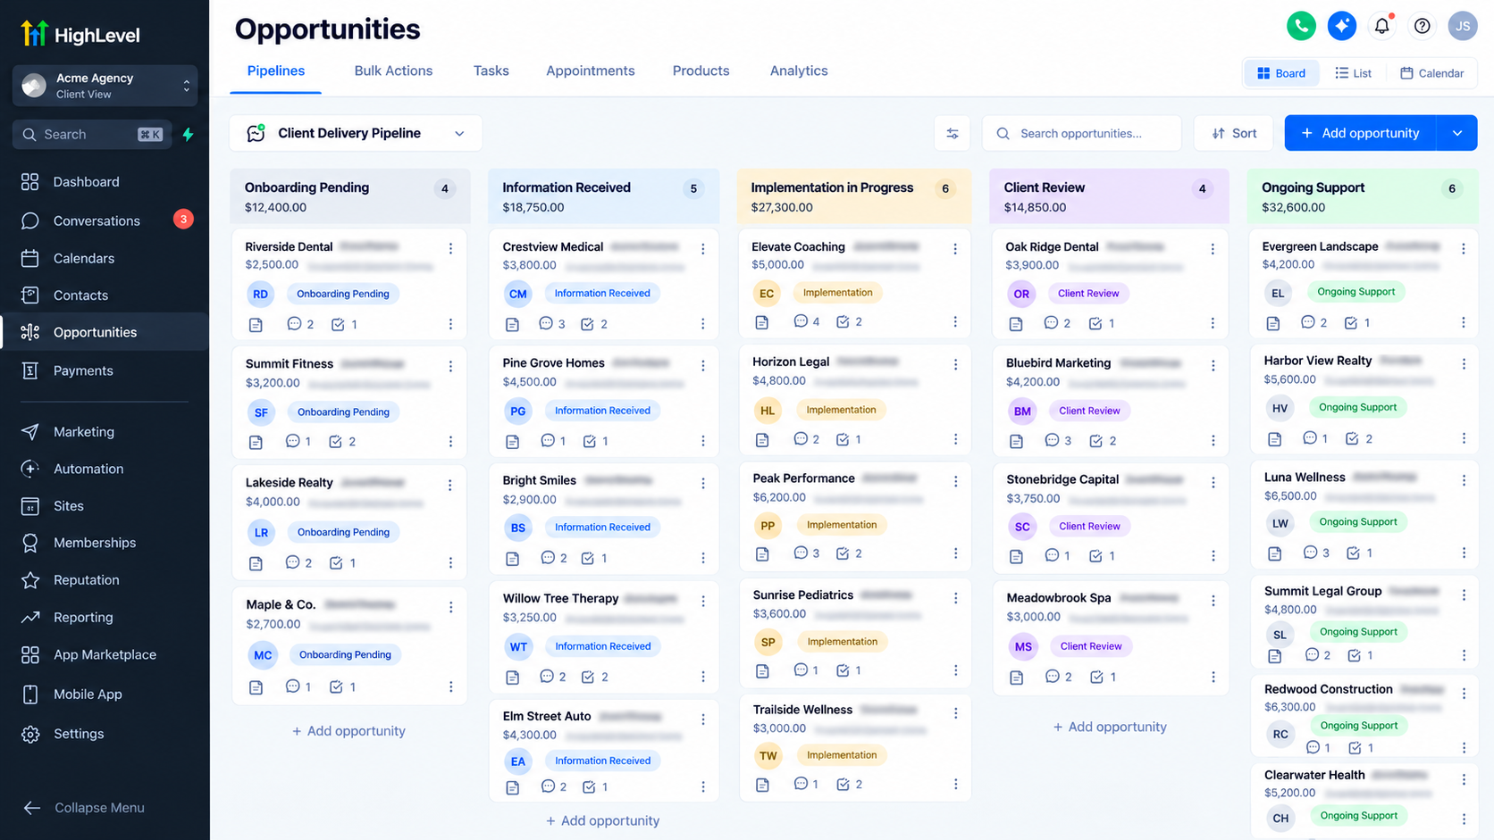Open the JS user avatar menu
The image size is (1494, 840).
click(x=1463, y=26)
